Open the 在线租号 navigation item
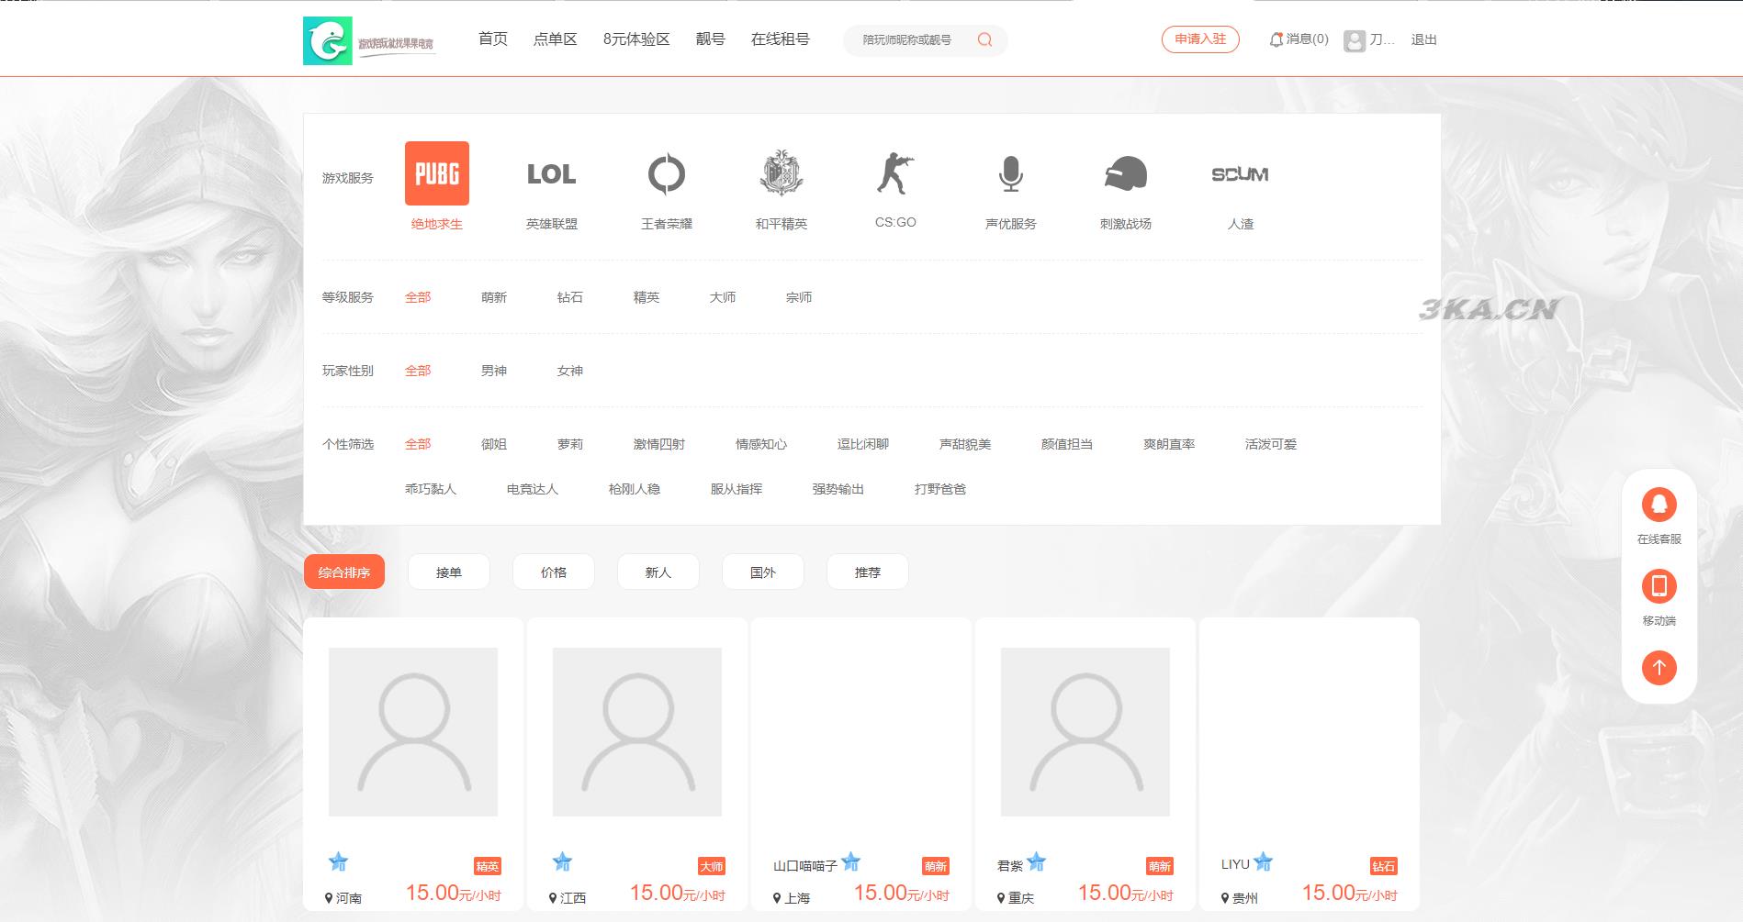Image resolution: width=1743 pixels, height=922 pixels. tap(780, 39)
